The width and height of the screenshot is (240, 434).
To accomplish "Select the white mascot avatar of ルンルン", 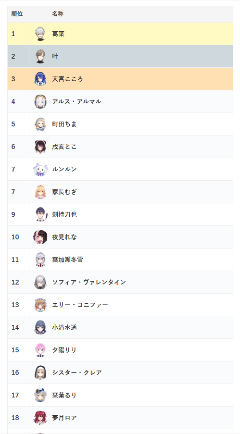I will coord(40,169).
